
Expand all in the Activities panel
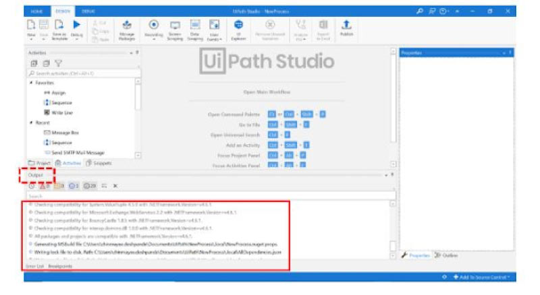click(34, 63)
